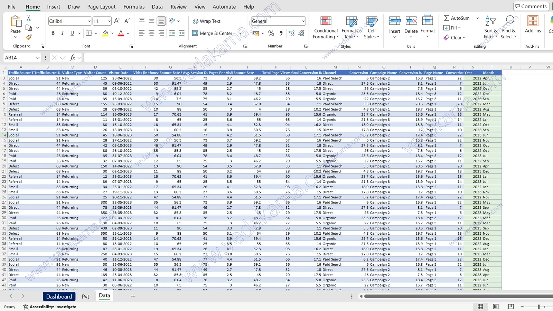The width and height of the screenshot is (553, 311).
Task: Switch to the Dashboard sheet tab
Action: point(59,296)
